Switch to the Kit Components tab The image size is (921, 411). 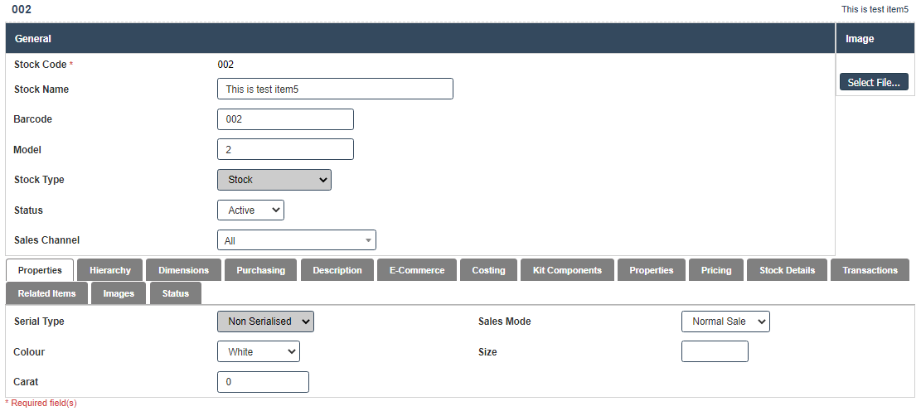tap(568, 270)
